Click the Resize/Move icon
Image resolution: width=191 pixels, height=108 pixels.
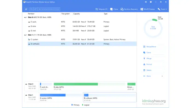tap(144, 47)
